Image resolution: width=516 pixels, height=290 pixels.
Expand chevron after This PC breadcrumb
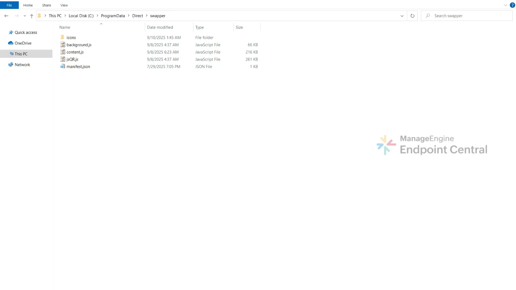pos(65,16)
